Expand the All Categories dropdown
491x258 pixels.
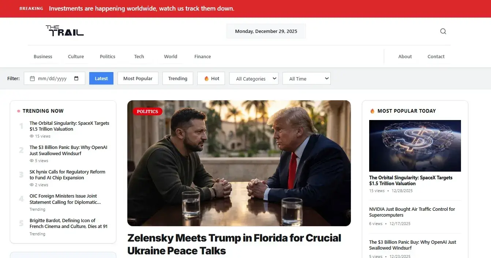click(x=254, y=78)
